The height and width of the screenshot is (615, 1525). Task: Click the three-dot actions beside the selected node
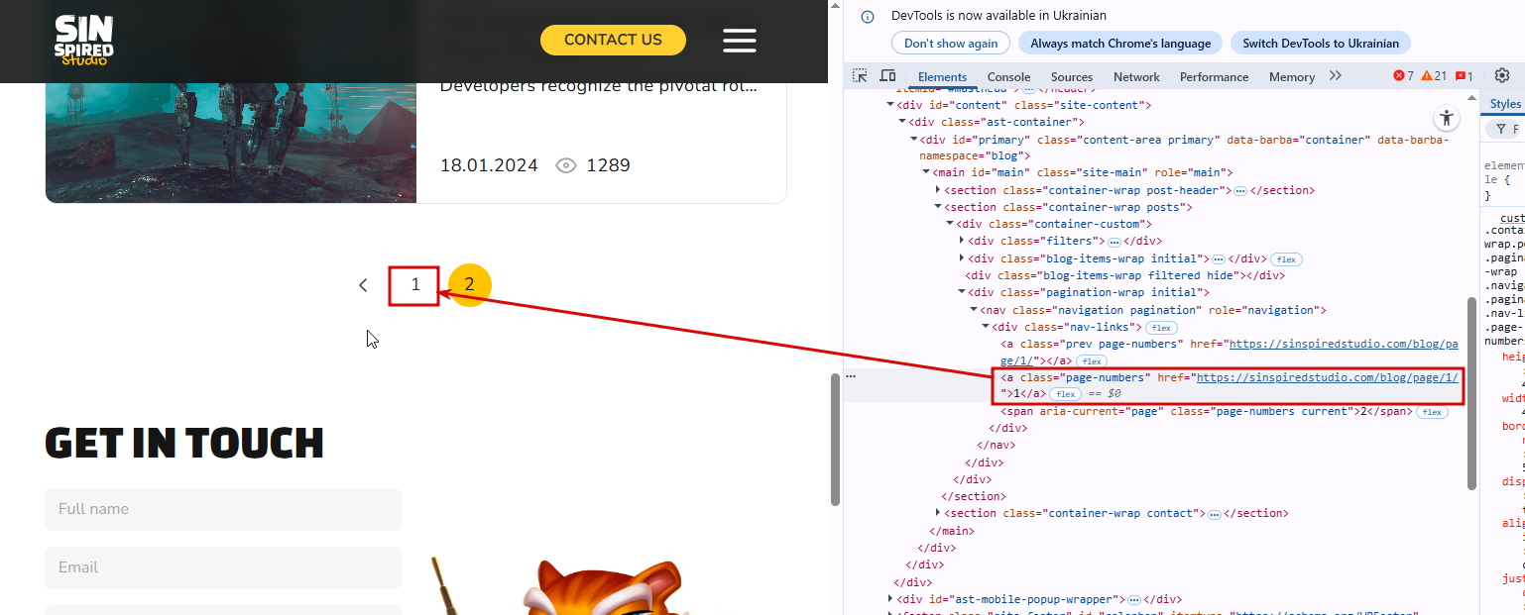(x=850, y=376)
